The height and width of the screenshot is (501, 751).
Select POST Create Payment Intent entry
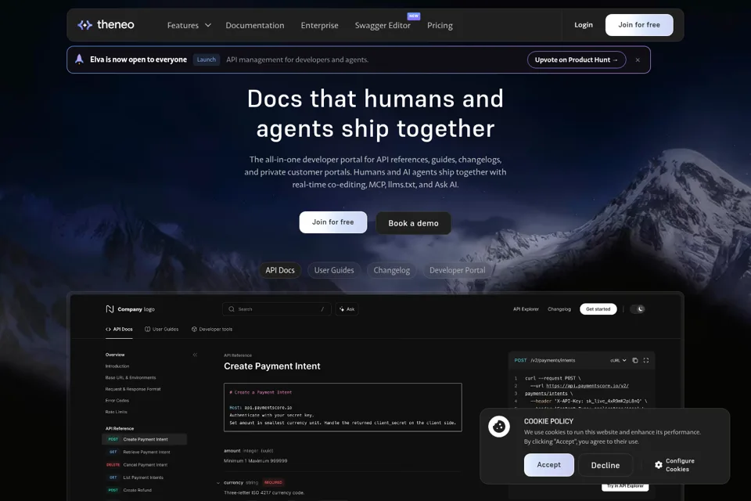[144, 439]
